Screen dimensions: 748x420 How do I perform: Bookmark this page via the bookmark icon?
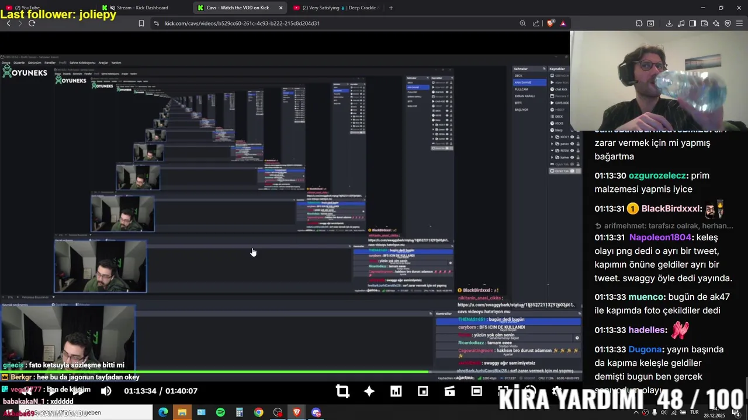[141, 23]
